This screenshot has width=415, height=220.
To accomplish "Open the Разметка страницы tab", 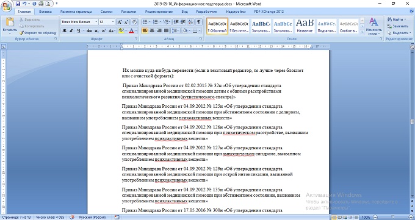I will 76,12.
